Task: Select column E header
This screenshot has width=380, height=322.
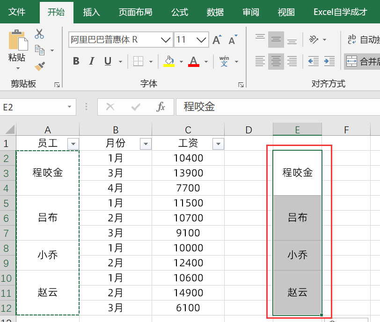Action: pyautogui.click(x=297, y=129)
